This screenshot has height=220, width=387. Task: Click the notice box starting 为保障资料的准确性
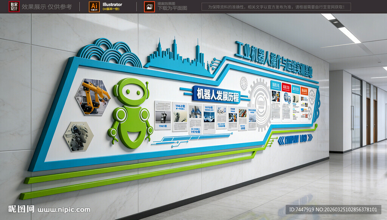(276, 7)
